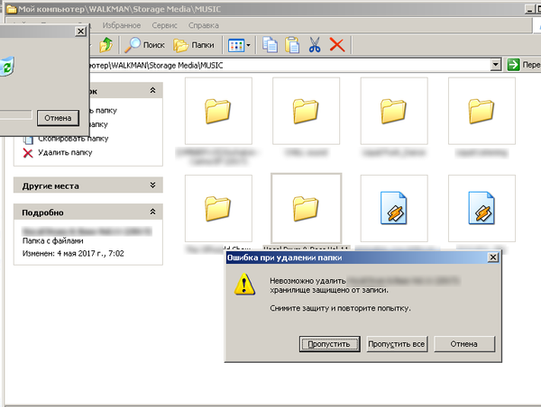
Task: Toggle the Папки folders pane
Action: 194,44
